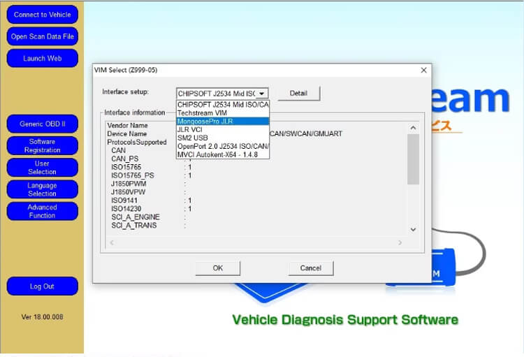Confirm the VIM Select dialog with OK
524x357 pixels.
[217, 268]
